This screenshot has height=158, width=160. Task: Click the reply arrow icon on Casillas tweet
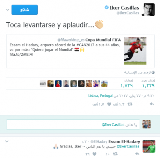152,104
